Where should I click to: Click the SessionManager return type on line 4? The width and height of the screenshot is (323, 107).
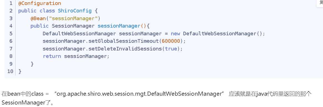tap(73, 26)
